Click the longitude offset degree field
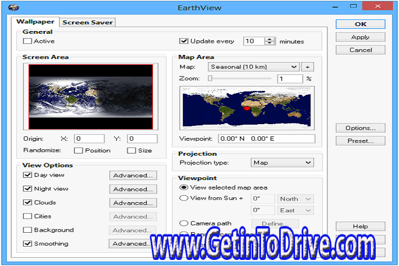 tap(263, 211)
